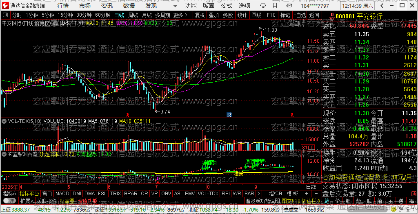Image resolution: width=418 pixels, height=214 pixels.
Task: Toggle 复权 price adjustment
Action: [199, 15]
